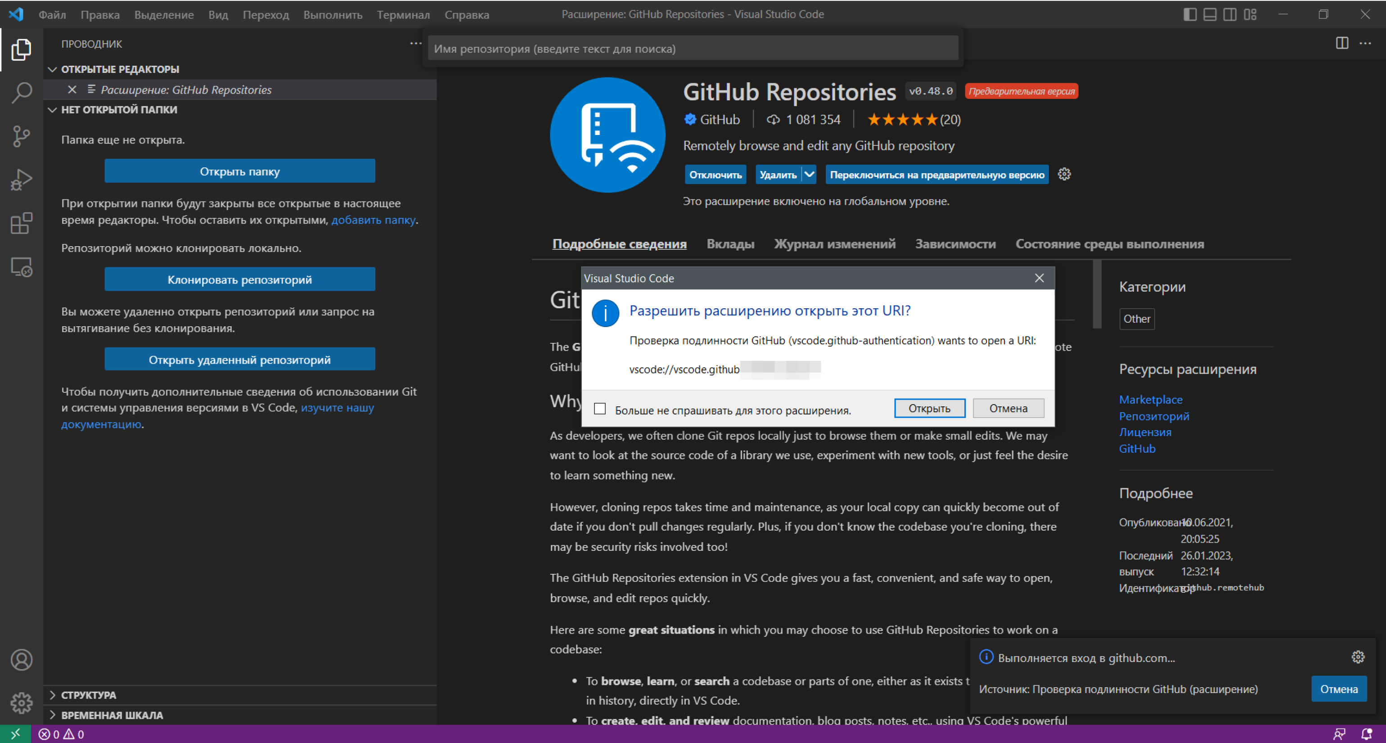Click the extension details vertical scrollbar
1386x743 pixels.
click(x=1097, y=294)
